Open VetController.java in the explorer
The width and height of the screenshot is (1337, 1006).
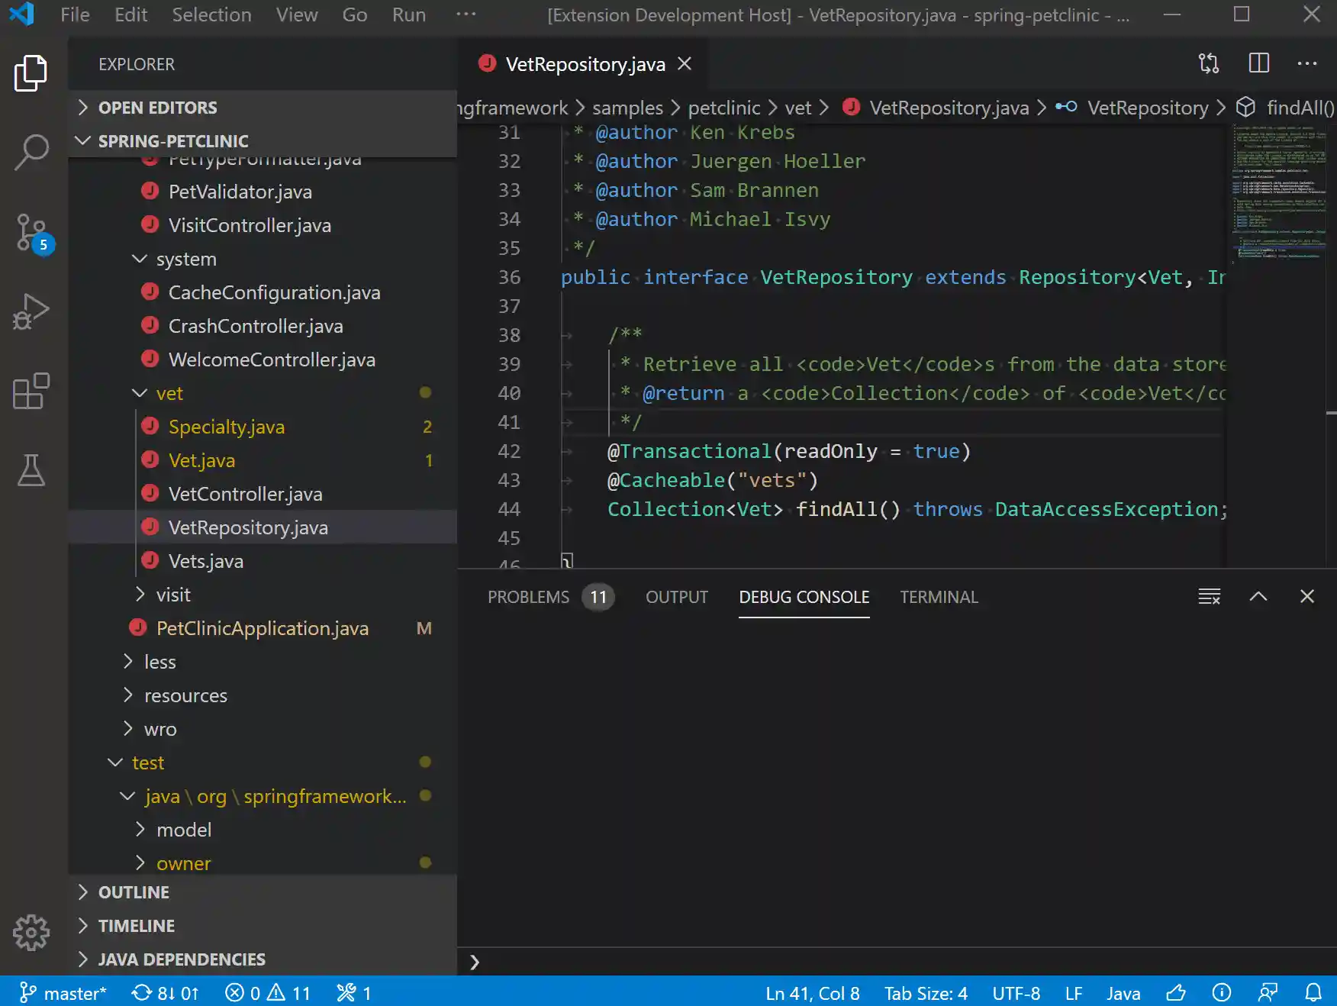pyautogui.click(x=245, y=494)
